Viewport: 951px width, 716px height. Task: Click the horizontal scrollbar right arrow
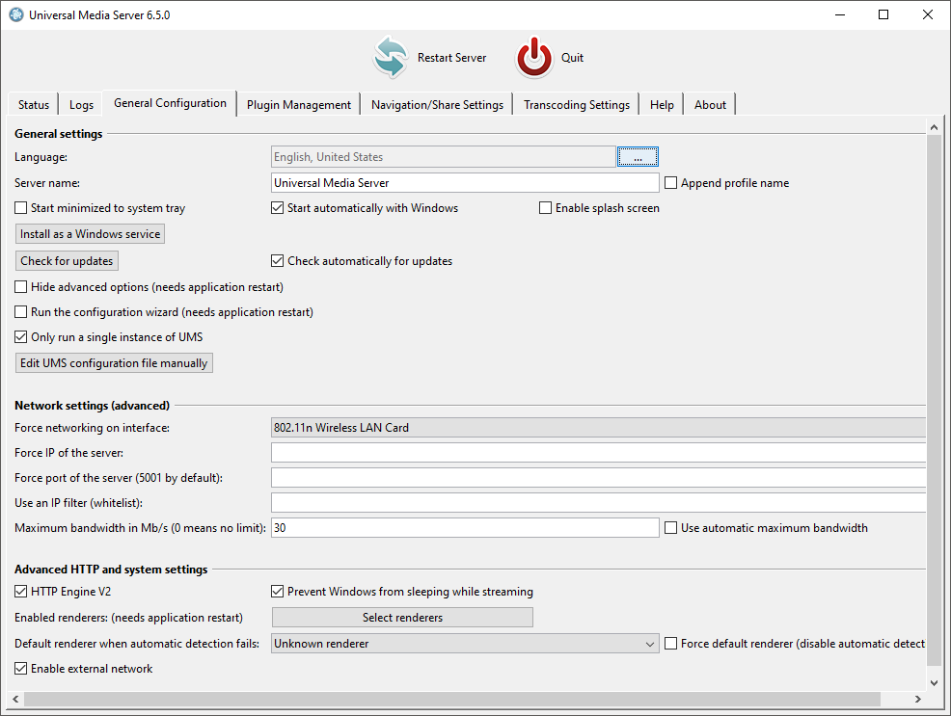click(x=918, y=699)
